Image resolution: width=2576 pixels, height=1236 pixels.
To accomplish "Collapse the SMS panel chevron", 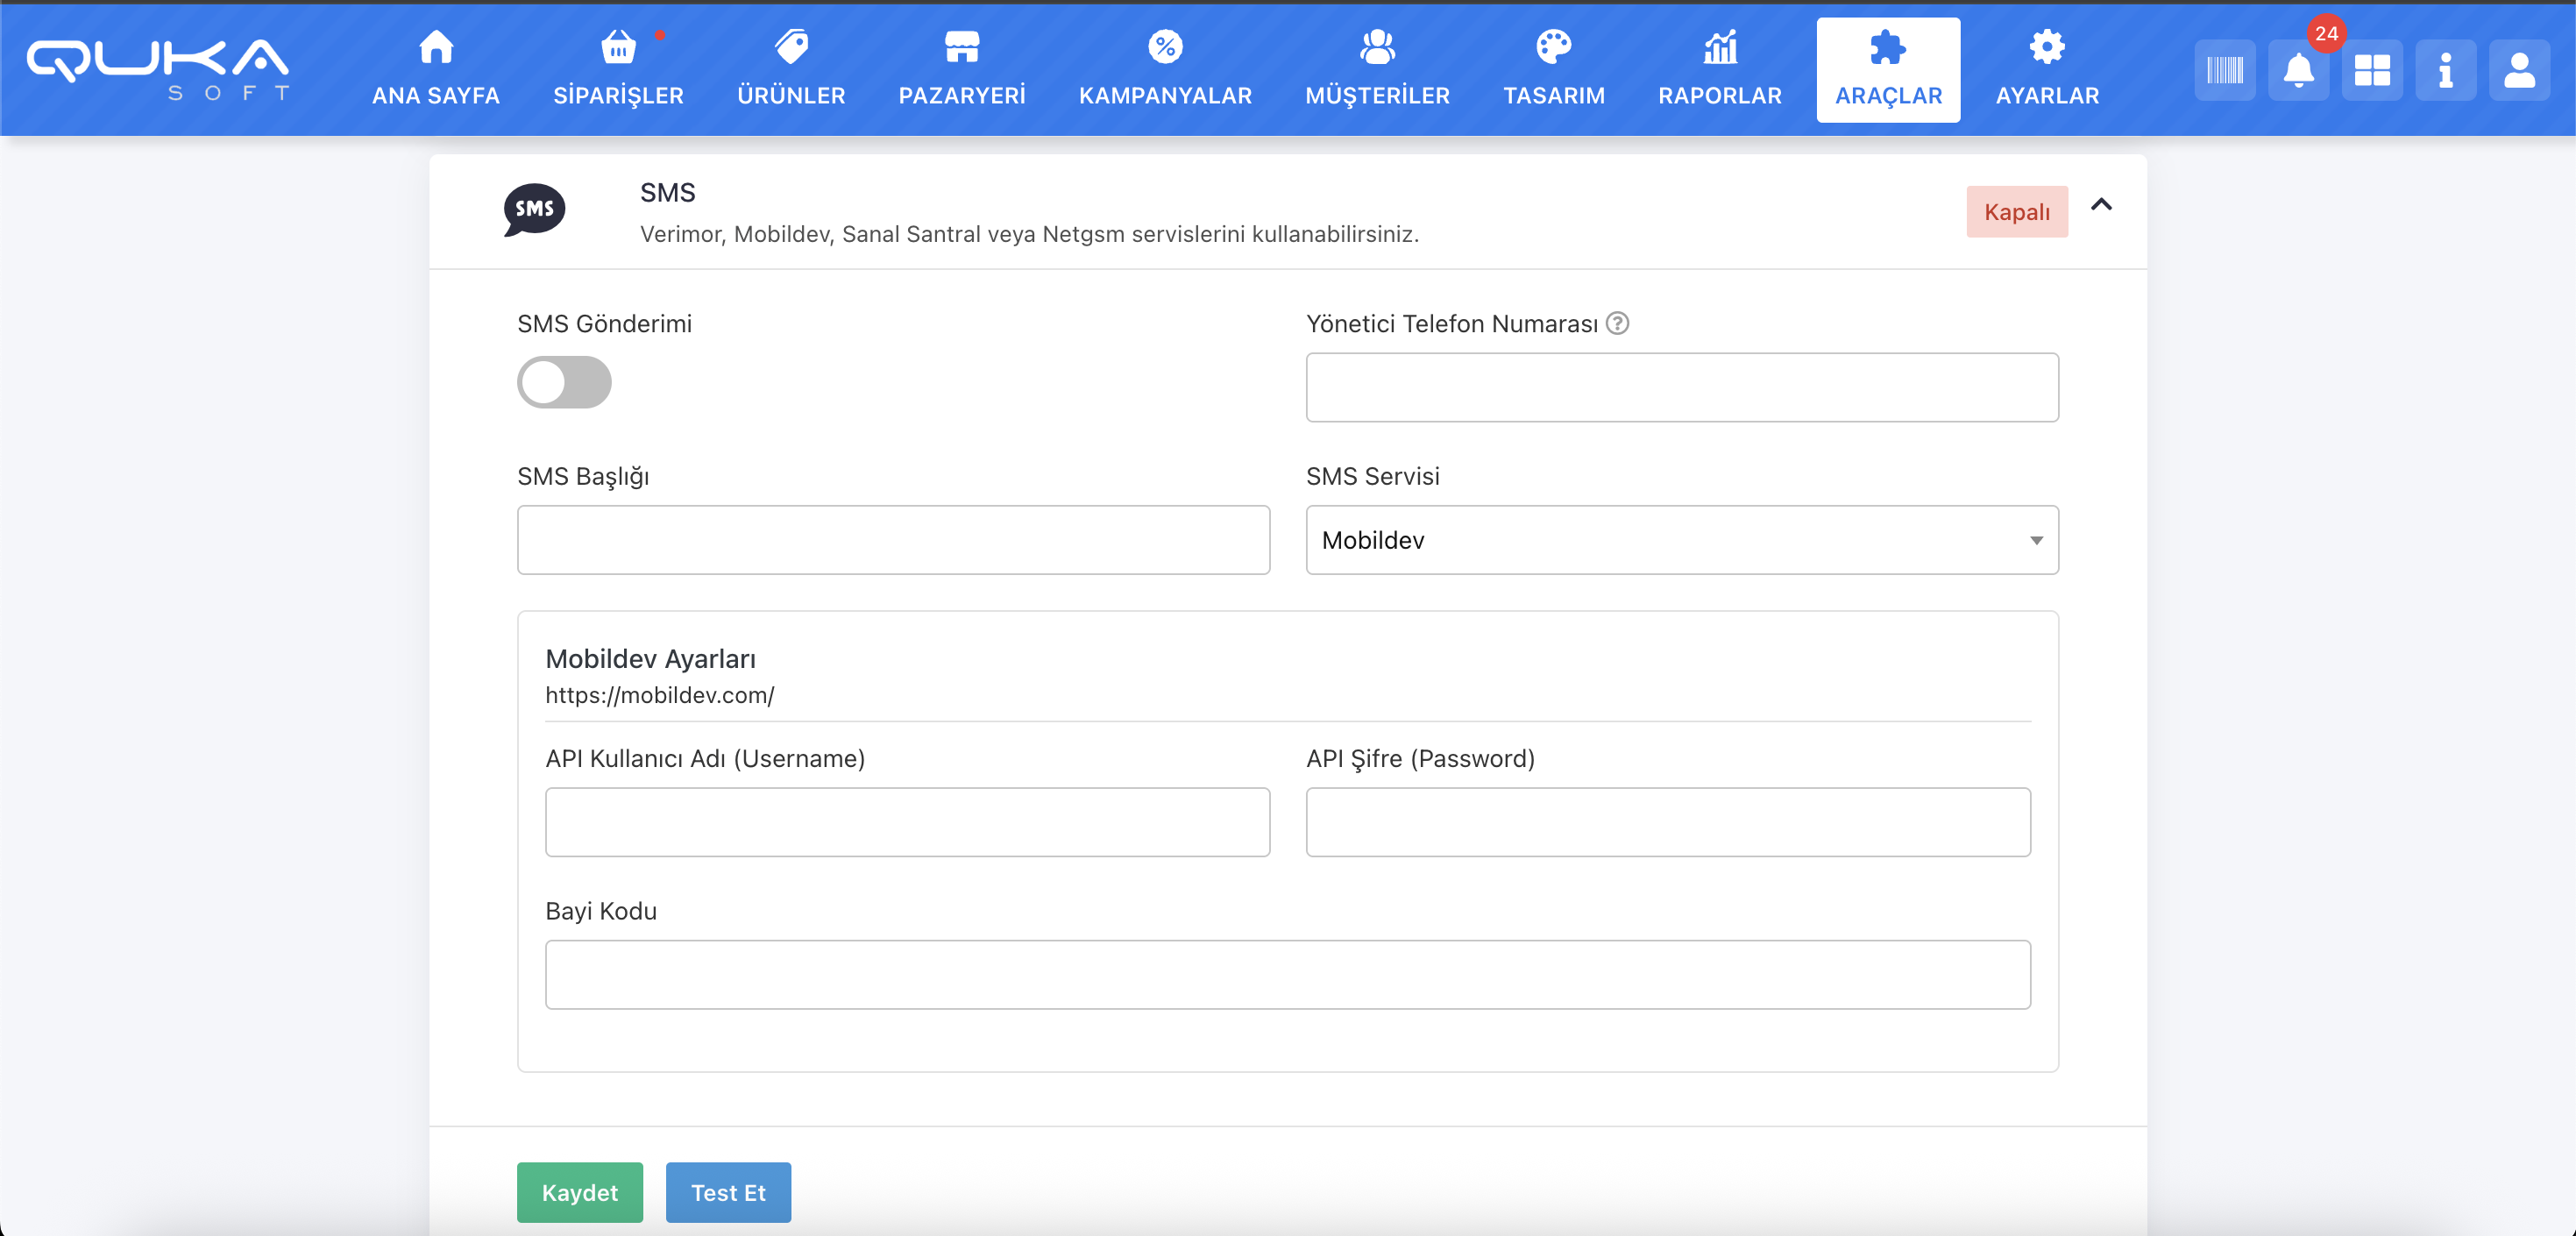I will pos(2101,205).
